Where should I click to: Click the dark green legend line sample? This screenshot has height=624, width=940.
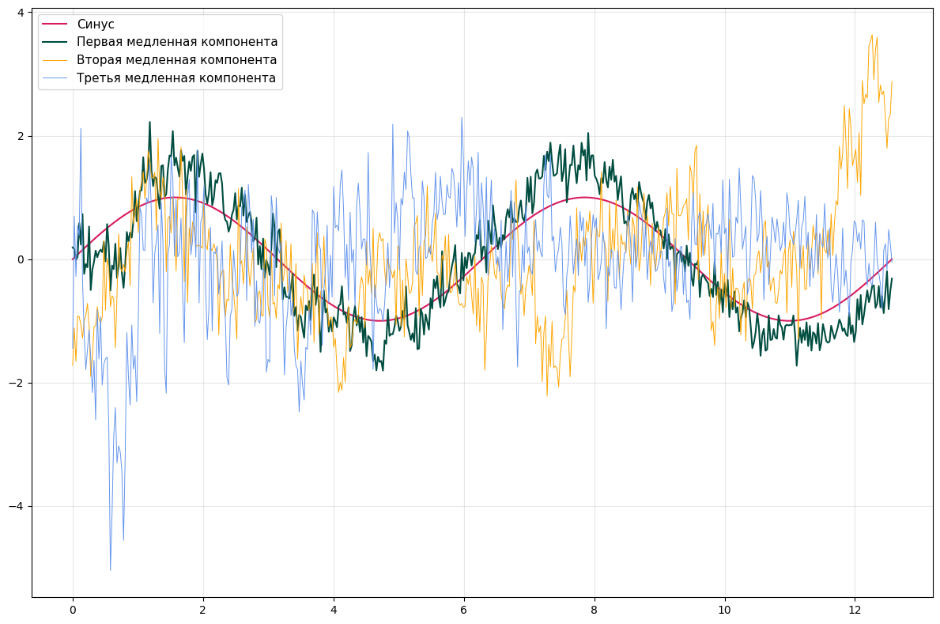[x=55, y=43]
